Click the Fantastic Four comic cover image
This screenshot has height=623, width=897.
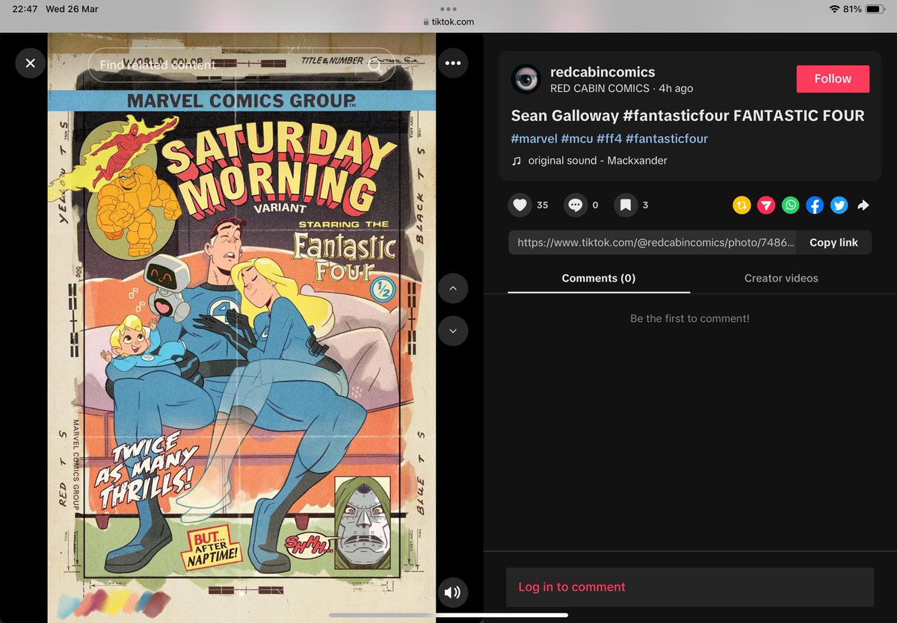click(241, 327)
